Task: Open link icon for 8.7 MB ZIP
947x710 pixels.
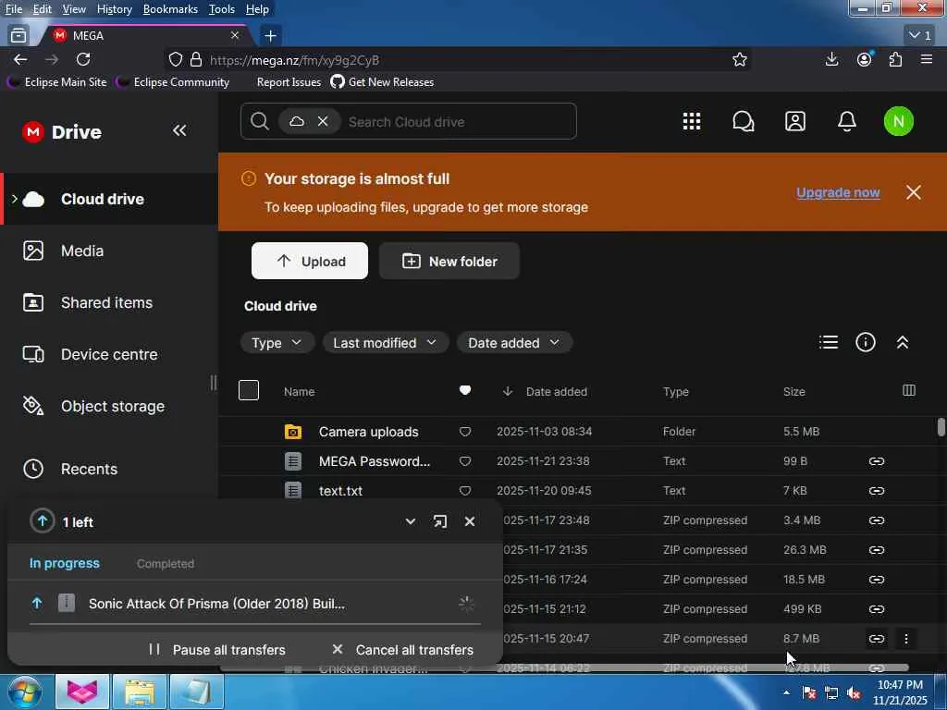Action: (x=877, y=638)
